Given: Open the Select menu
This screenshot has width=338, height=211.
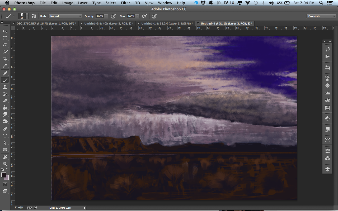Looking at the screenshot, I should click(111, 3).
